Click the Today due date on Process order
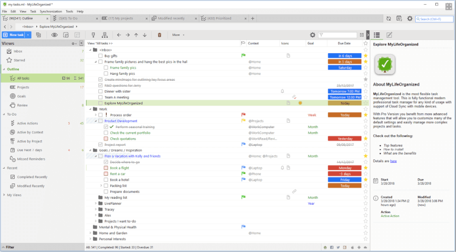The height and width of the screenshot is (252, 456). [345, 115]
